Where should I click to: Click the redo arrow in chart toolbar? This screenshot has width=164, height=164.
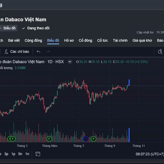48,52
